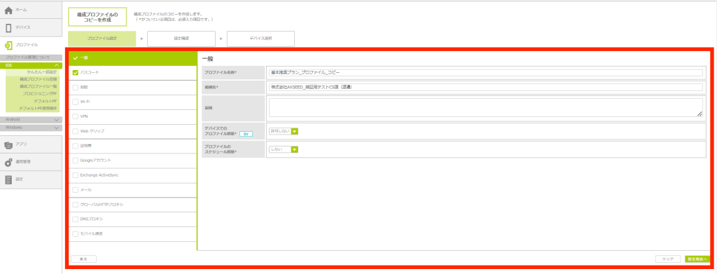The height and width of the screenshot is (274, 717).
Task: Check the Web クリップ checkbox
Action: pyautogui.click(x=76, y=131)
